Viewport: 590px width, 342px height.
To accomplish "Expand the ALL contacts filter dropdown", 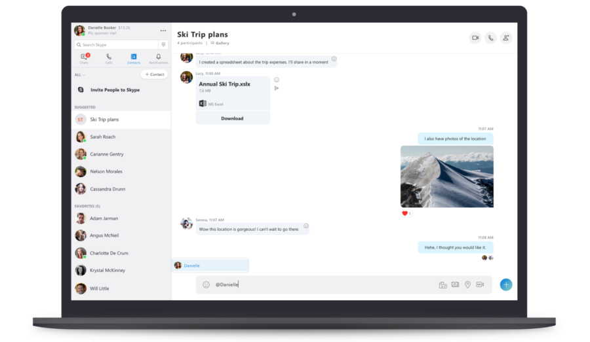I will tap(79, 75).
